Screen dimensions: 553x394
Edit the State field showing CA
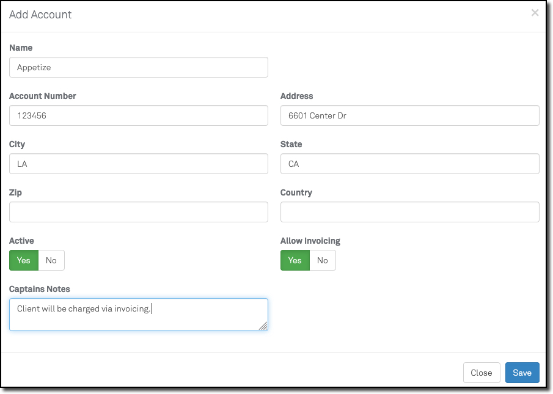pos(409,164)
